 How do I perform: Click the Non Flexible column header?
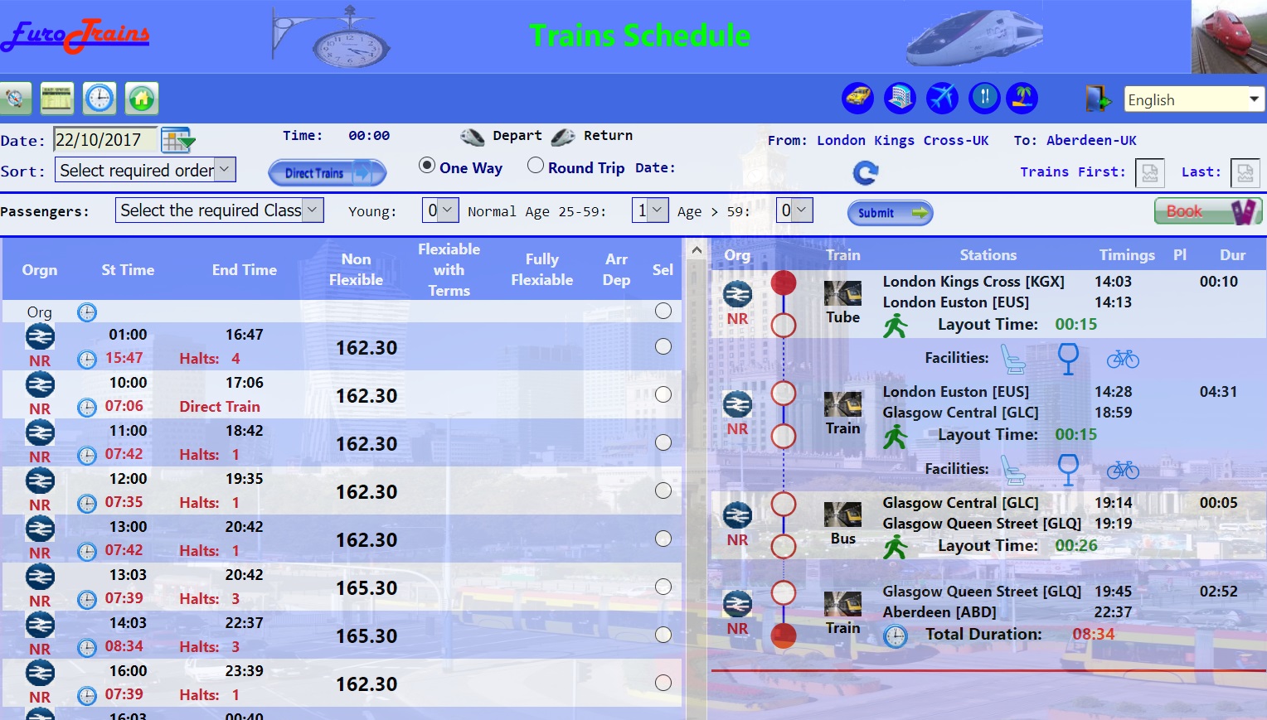(356, 270)
